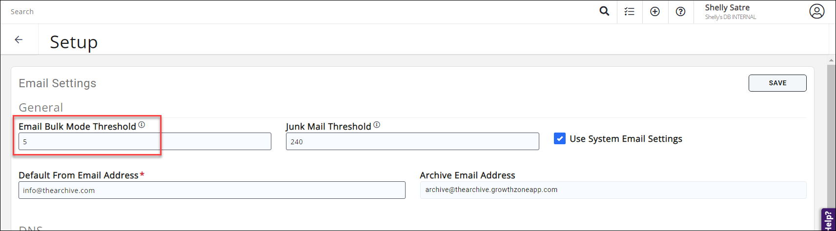
Task: Save the email settings
Action: click(x=777, y=83)
